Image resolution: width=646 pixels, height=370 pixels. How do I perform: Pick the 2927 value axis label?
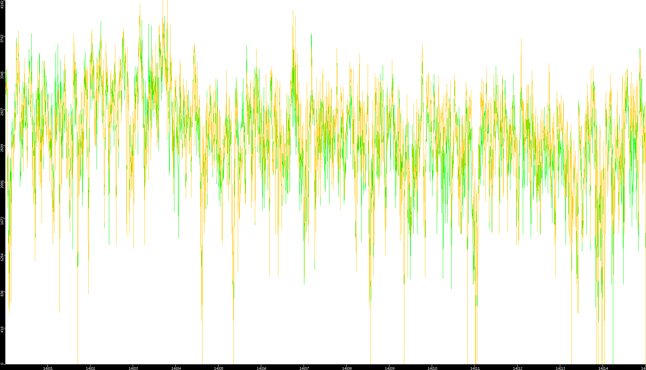point(2,111)
